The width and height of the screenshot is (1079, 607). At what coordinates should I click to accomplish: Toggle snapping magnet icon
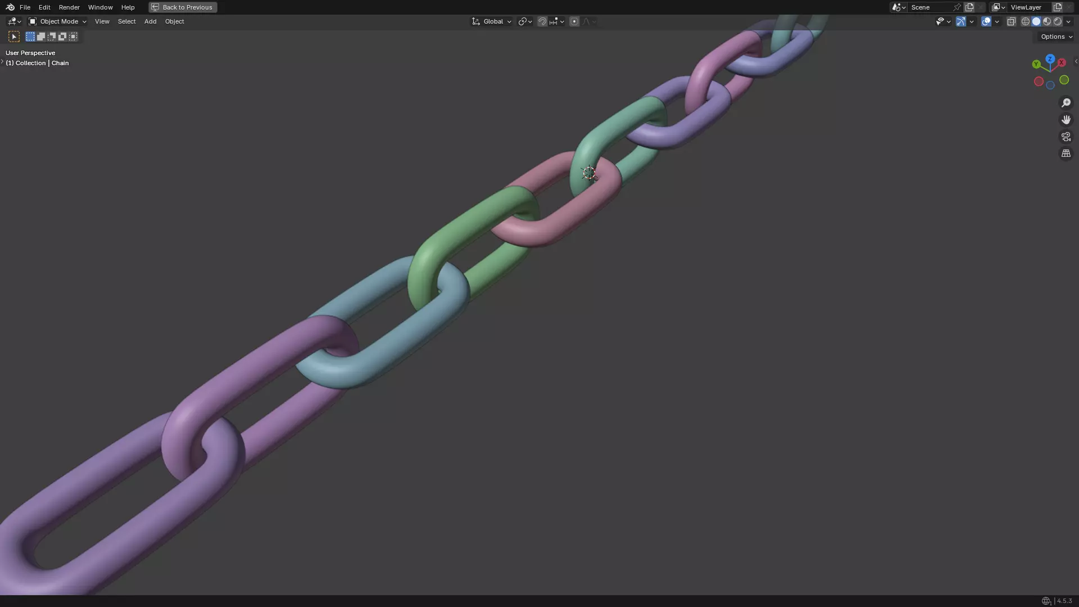point(542,21)
